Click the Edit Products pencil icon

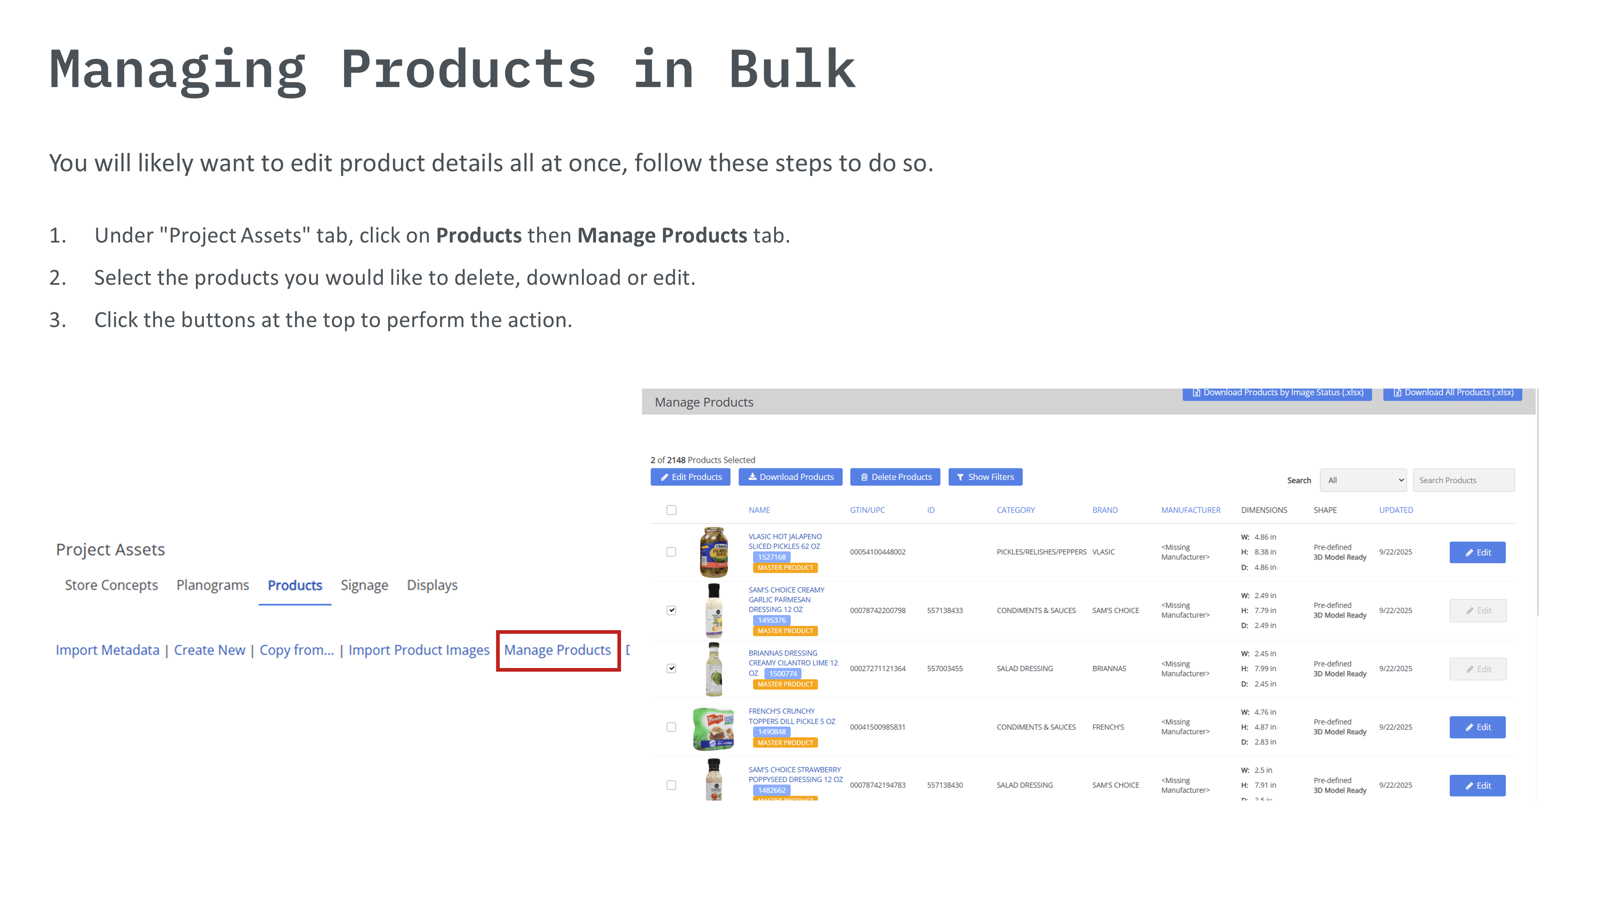664,477
